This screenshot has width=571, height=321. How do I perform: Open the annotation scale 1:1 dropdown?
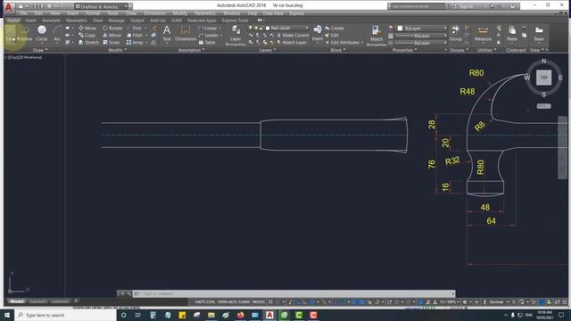449,301
